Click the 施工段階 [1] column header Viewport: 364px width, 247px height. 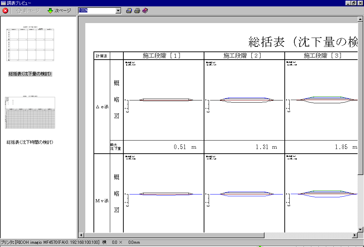(164, 56)
